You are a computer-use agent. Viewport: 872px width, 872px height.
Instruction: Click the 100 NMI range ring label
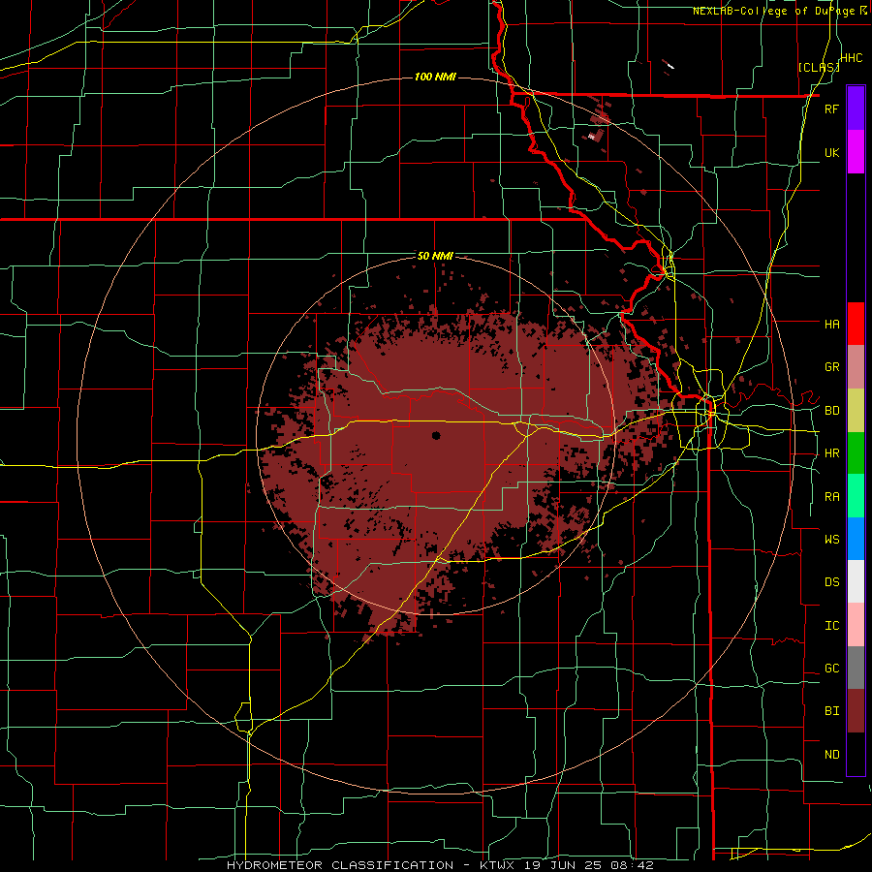[435, 77]
